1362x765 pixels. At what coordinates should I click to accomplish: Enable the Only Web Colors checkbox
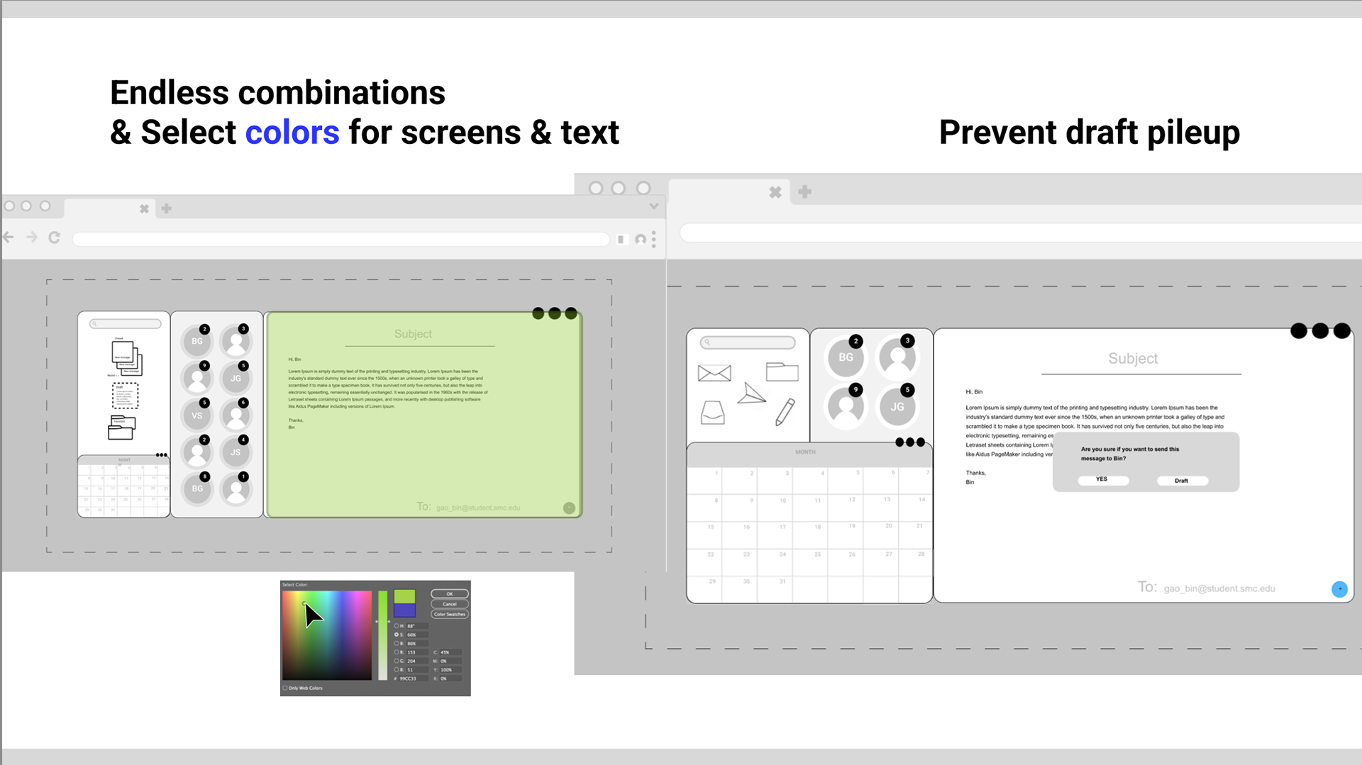[285, 688]
